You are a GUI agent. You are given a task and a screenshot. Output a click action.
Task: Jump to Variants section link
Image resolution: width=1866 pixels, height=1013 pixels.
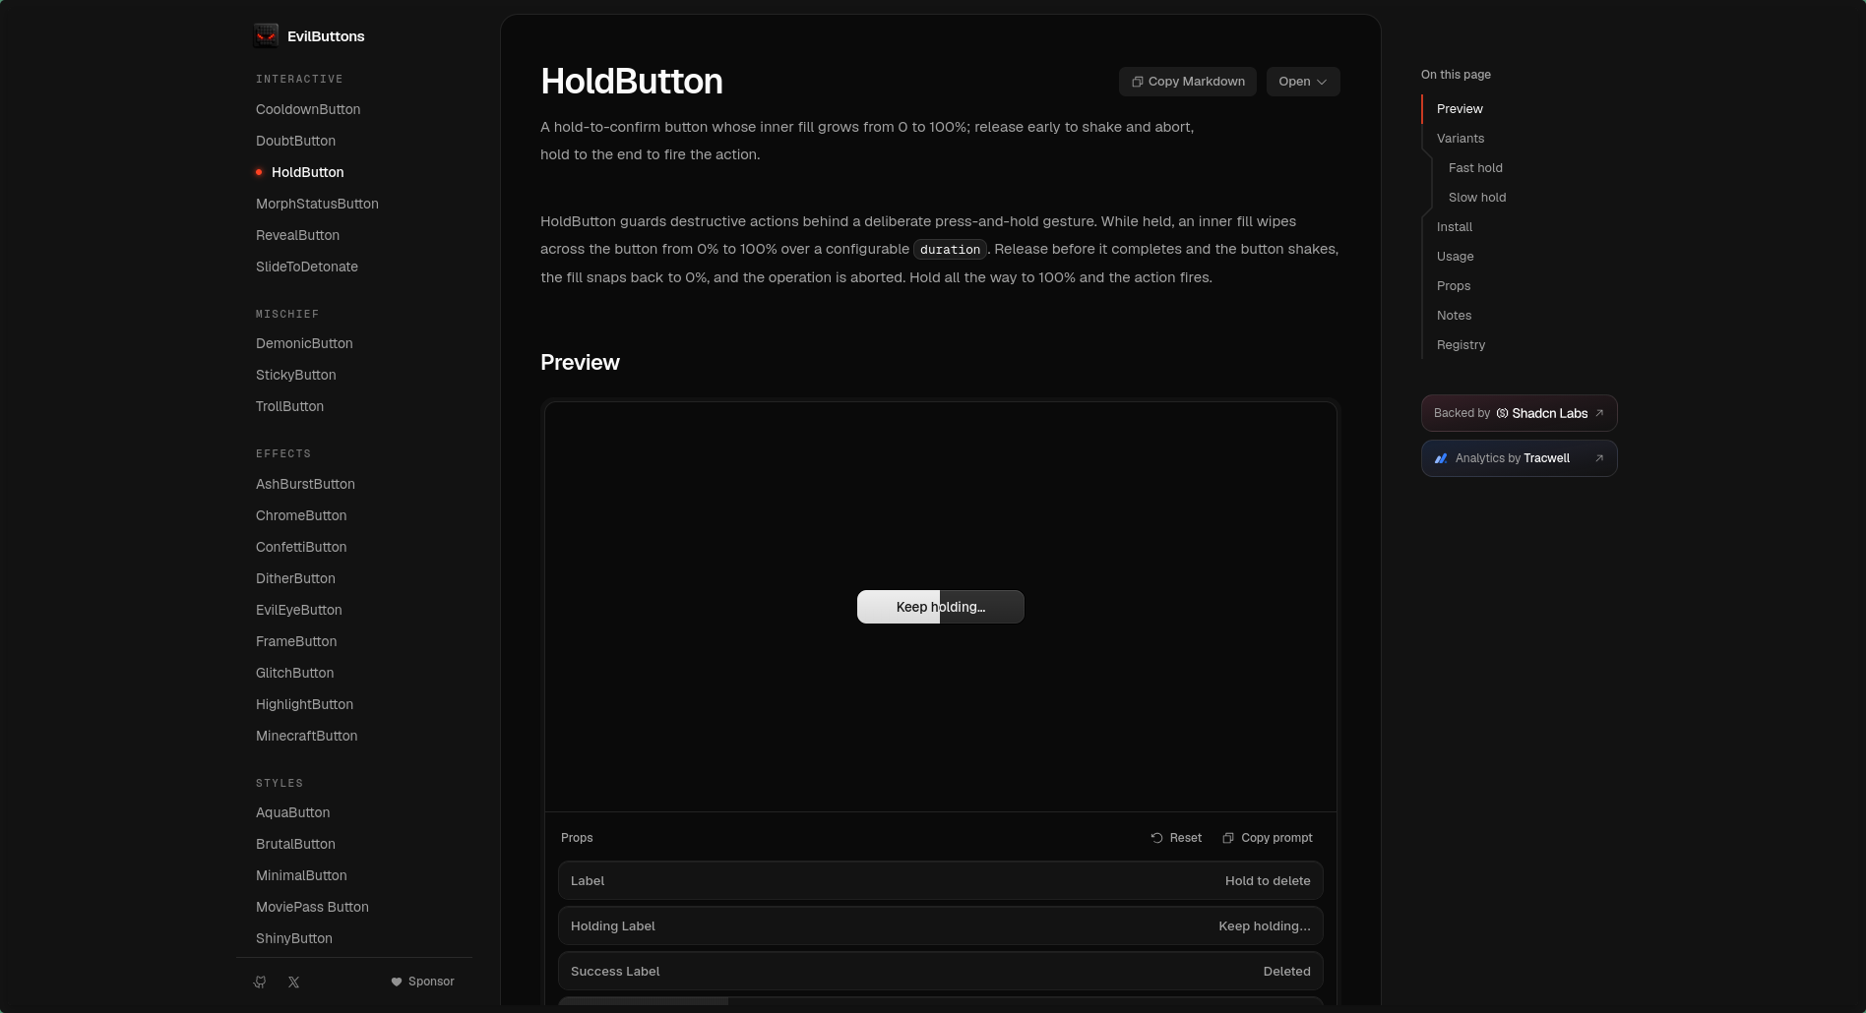pyautogui.click(x=1461, y=139)
